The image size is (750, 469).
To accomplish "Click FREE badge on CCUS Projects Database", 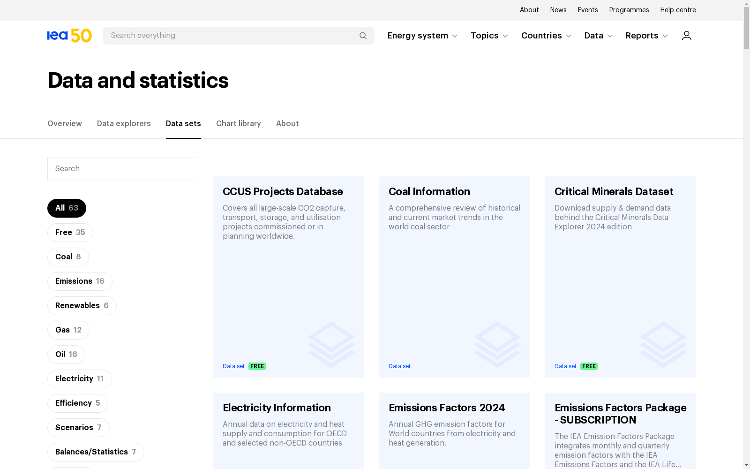I will click(257, 366).
